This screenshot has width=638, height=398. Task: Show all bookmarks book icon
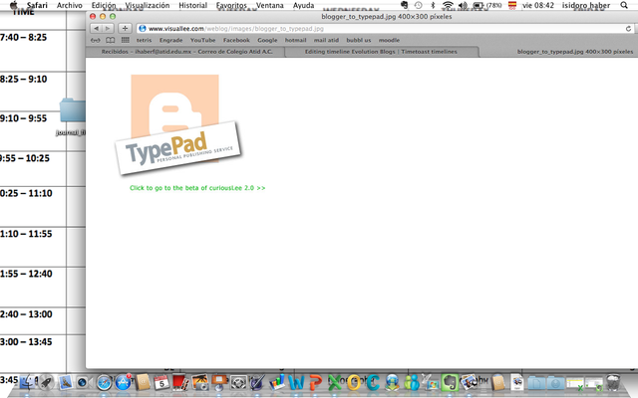[x=111, y=40]
